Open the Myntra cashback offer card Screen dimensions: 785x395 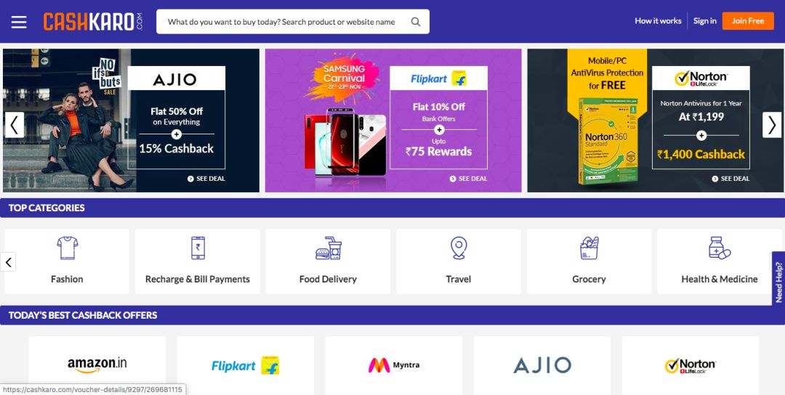[x=394, y=365]
